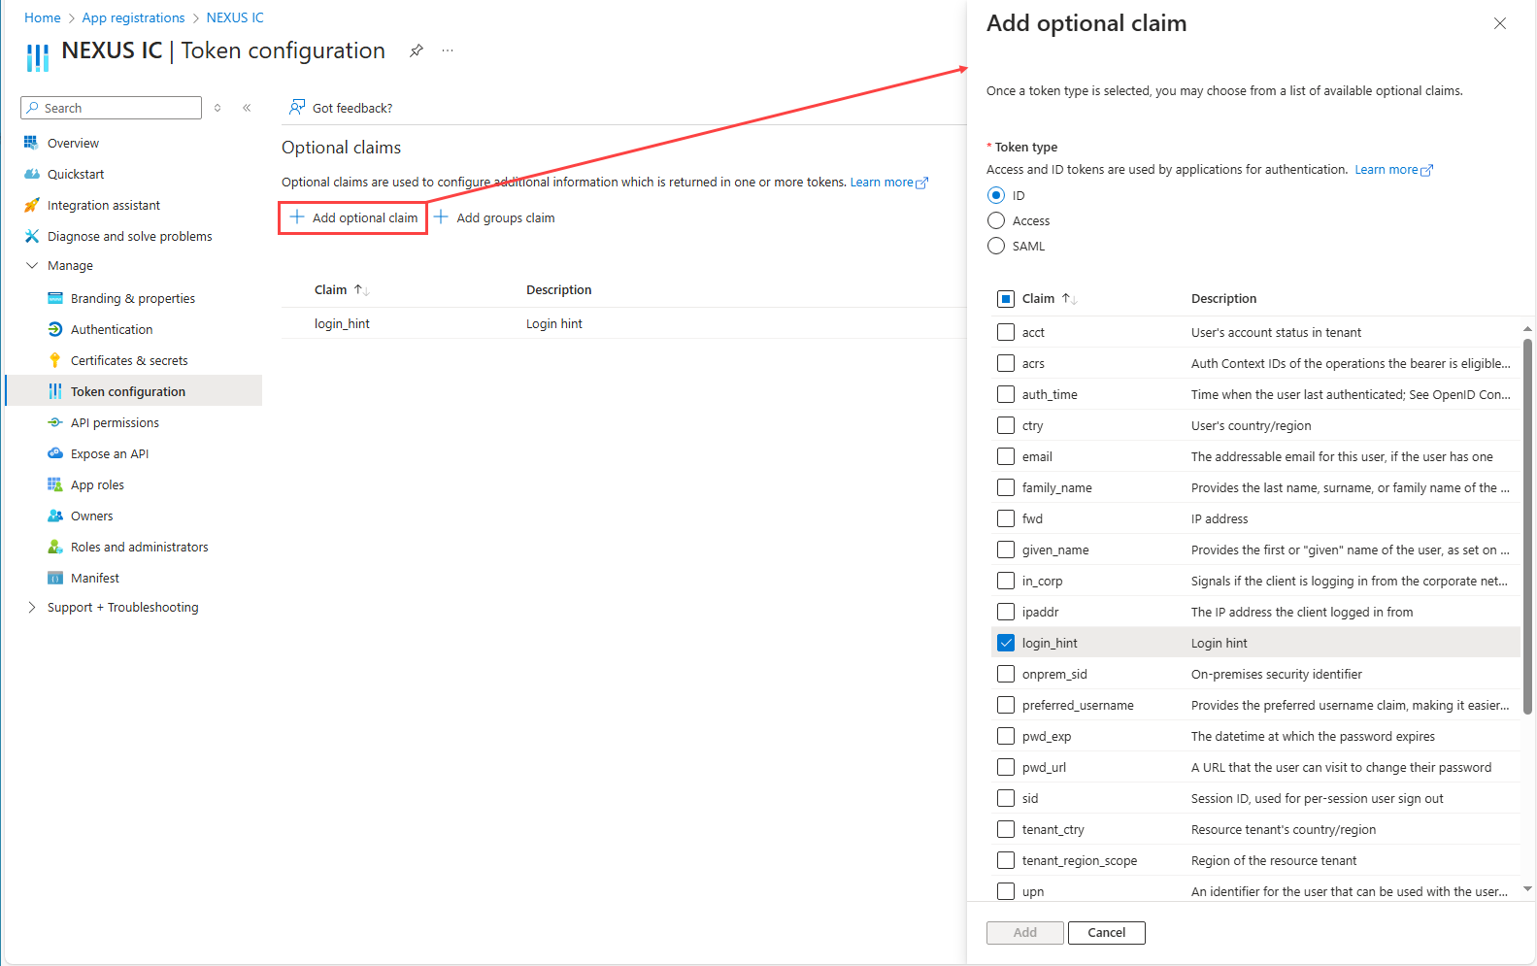Check the acct claim checkbox
This screenshot has width=1537, height=966.
(1006, 332)
